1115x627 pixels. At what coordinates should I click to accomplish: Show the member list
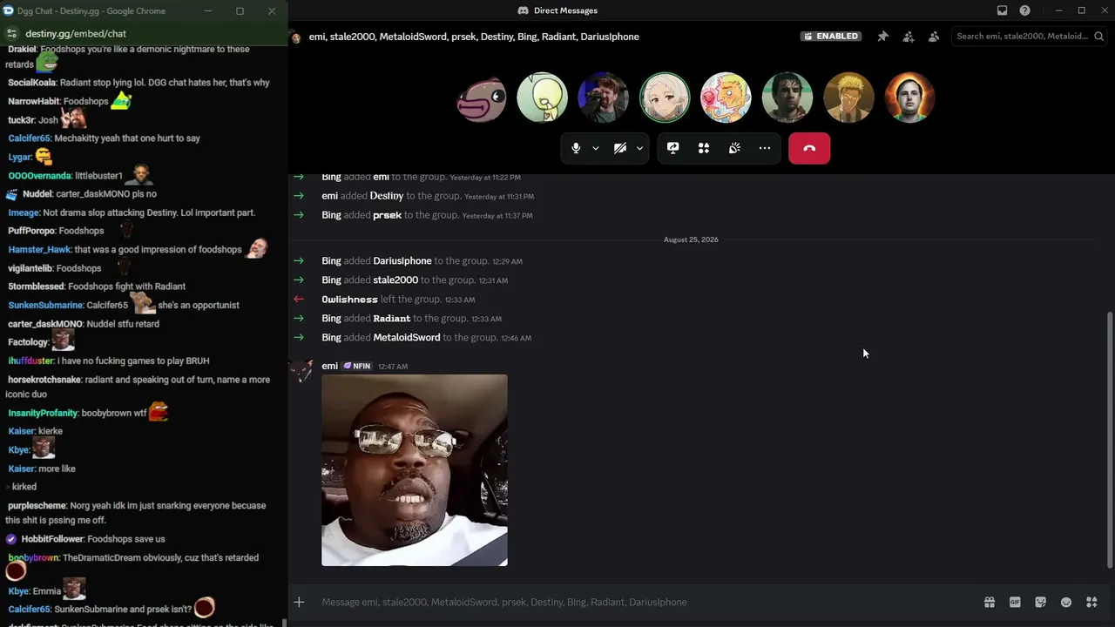pos(934,37)
